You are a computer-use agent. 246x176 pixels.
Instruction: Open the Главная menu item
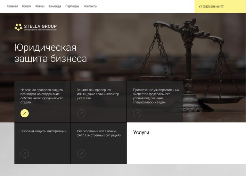[x=13, y=6]
